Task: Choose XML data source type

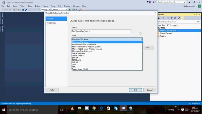Action: coord(107,67)
